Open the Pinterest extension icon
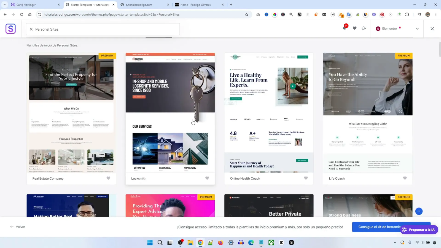Image resolution: width=441 pixels, height=248 pixels. tap(382, 15)
